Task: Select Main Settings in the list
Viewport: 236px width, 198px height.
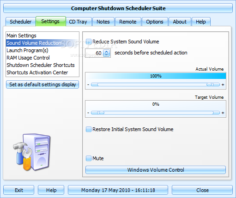Action: [42, 36]
